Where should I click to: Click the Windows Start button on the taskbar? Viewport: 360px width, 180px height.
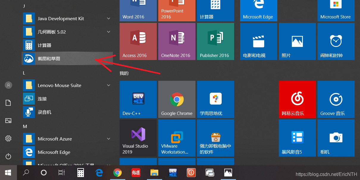(8, 172)
